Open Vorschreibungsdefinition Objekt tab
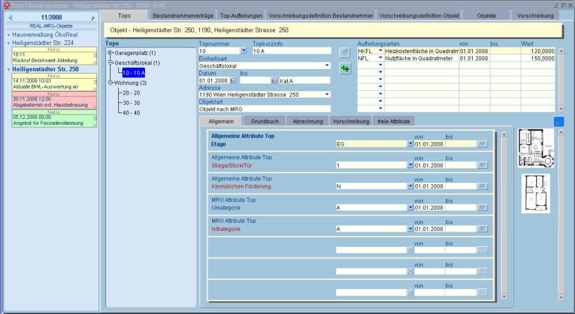Screen dimensions: 575x314 [419, 16]
